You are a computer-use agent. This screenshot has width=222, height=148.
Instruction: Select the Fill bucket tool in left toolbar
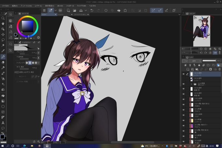point(3,96)
